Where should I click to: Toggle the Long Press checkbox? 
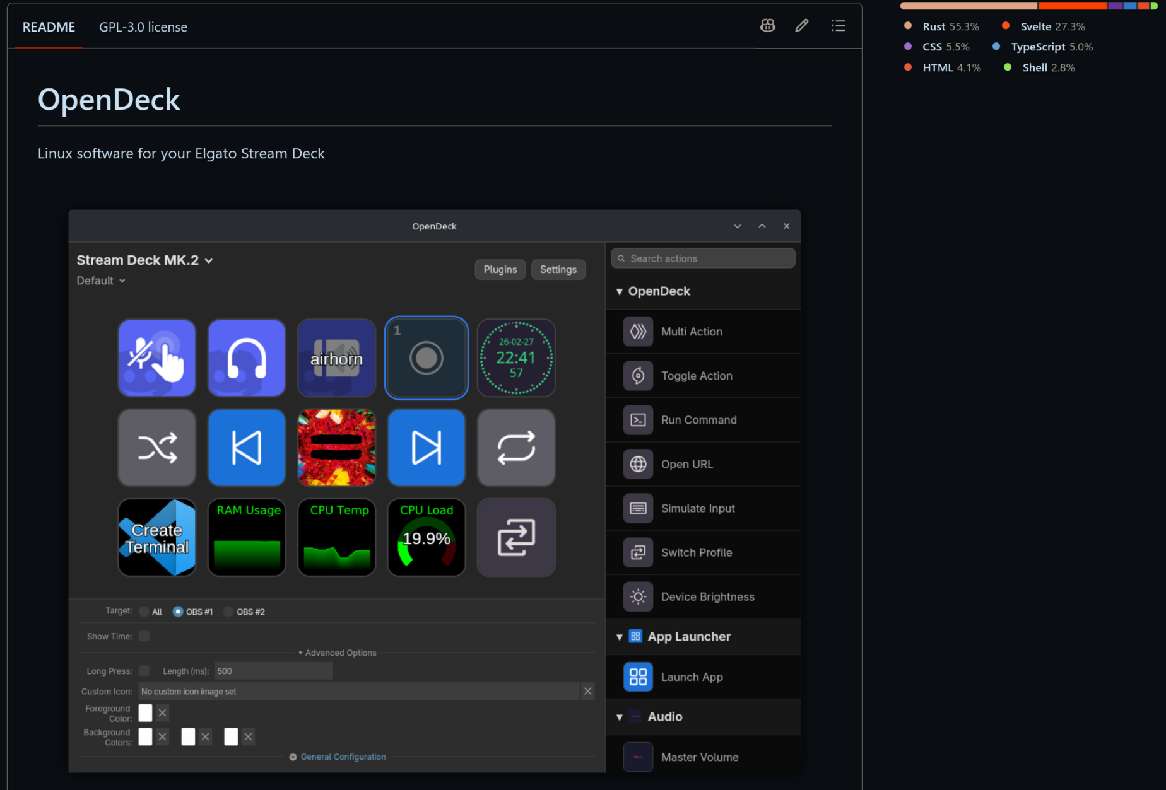(x=144, y=671)
